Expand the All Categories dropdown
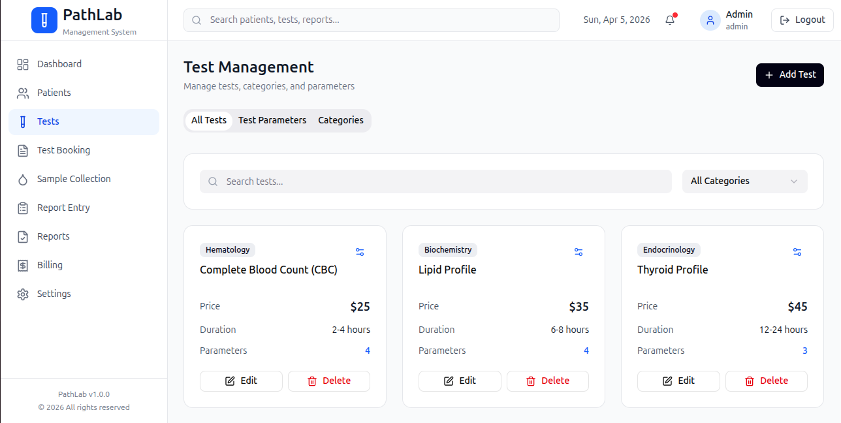 click(x=745, y=181)
